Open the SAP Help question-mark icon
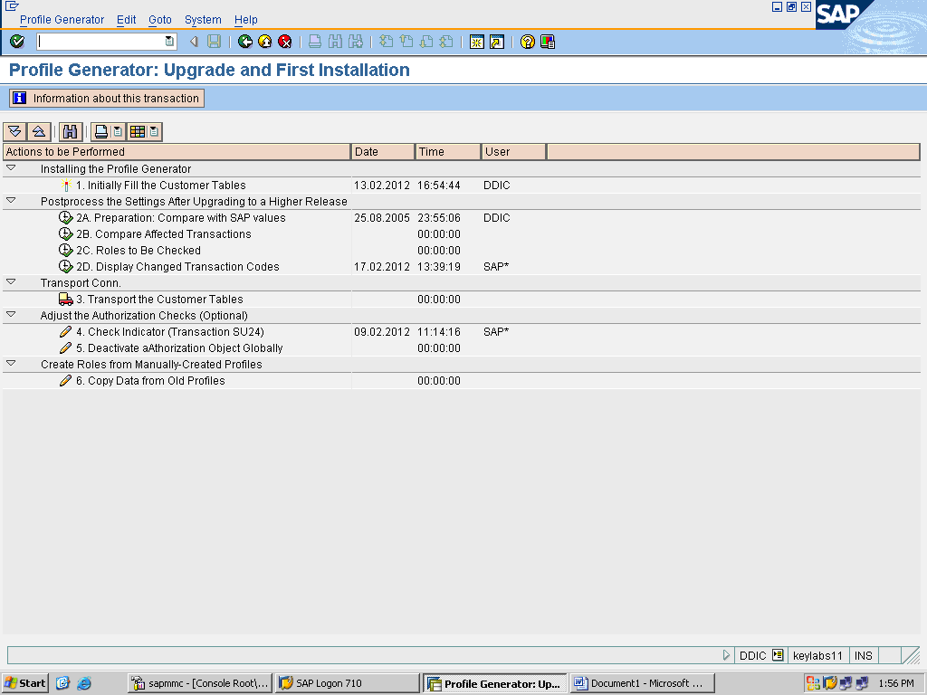927x695 pixels. [526, 41]
